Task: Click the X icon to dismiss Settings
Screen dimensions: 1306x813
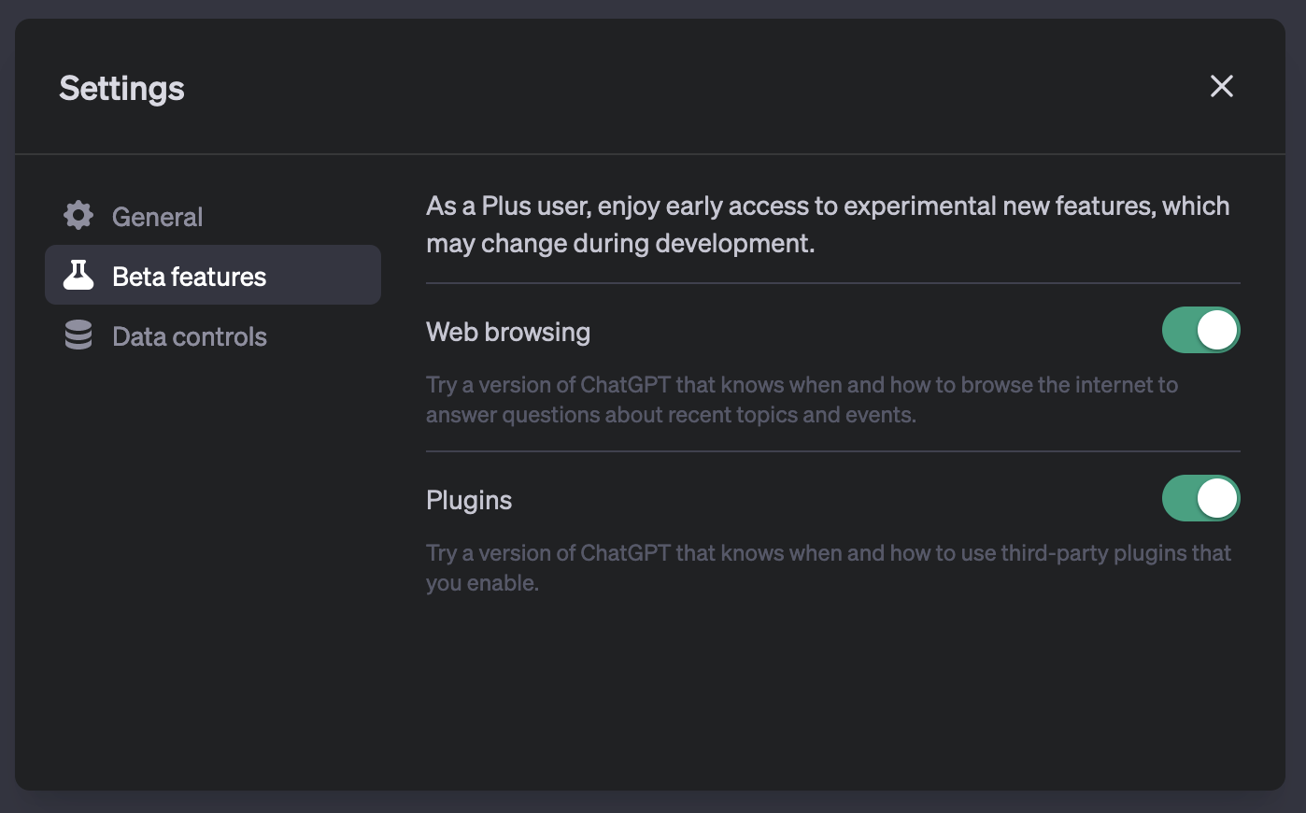Action: (x=1221, y=86)
